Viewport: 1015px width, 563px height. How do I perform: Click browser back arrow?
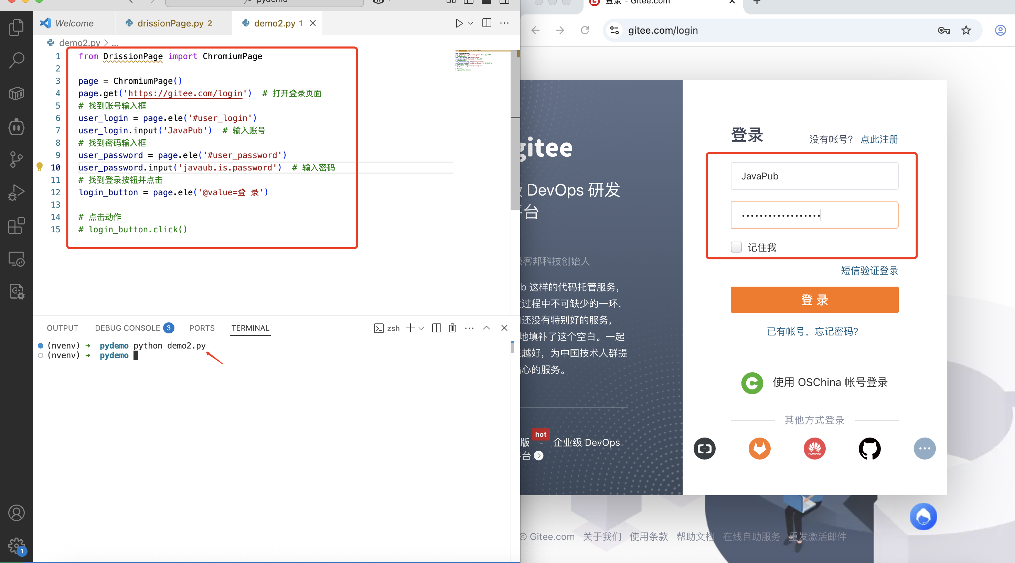click(535, 30)
